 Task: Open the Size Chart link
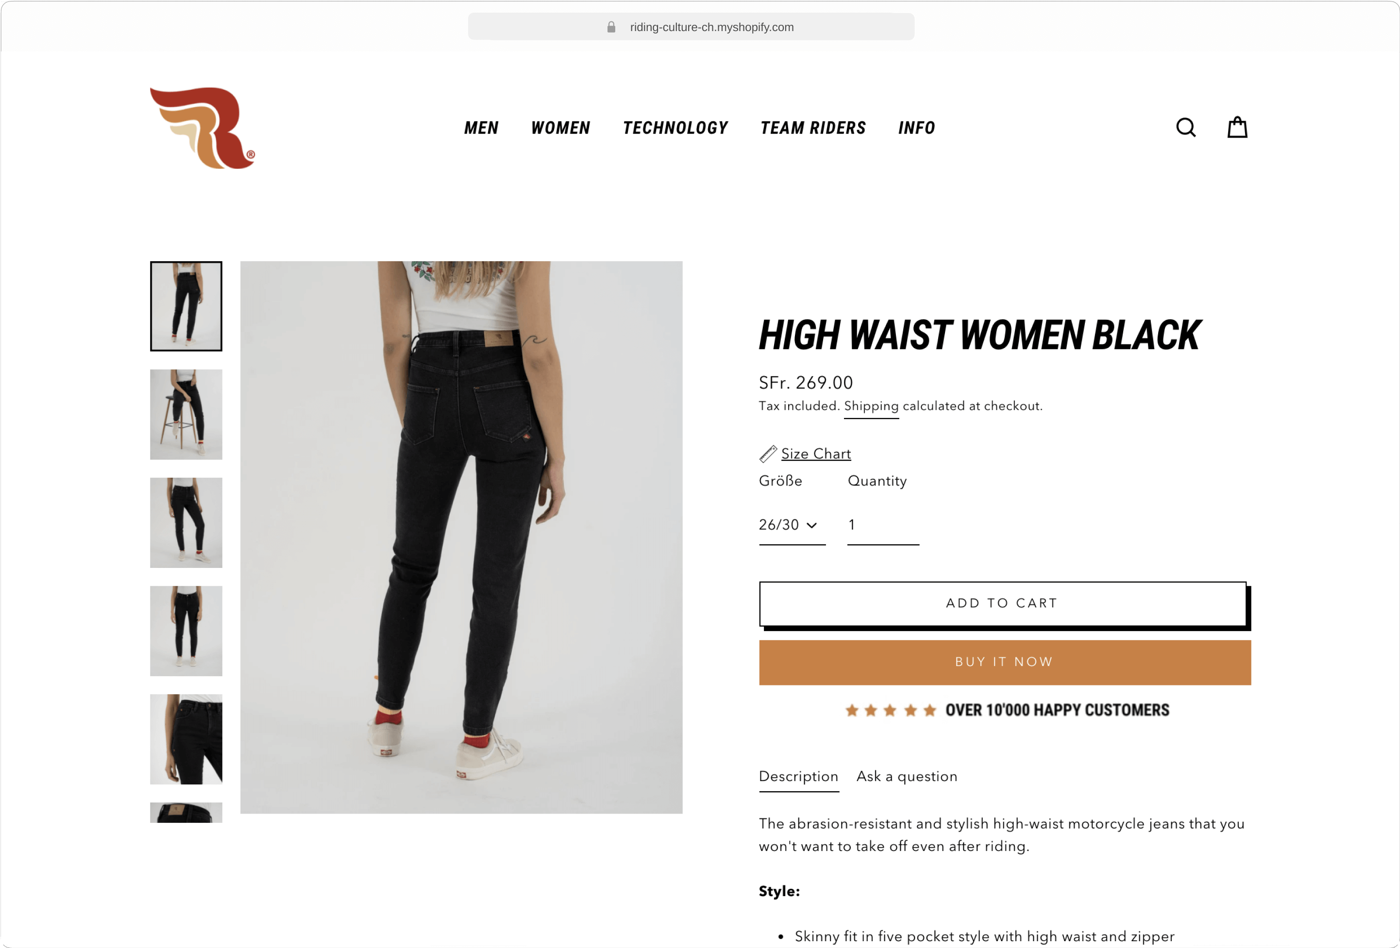(x=816, y=454)
